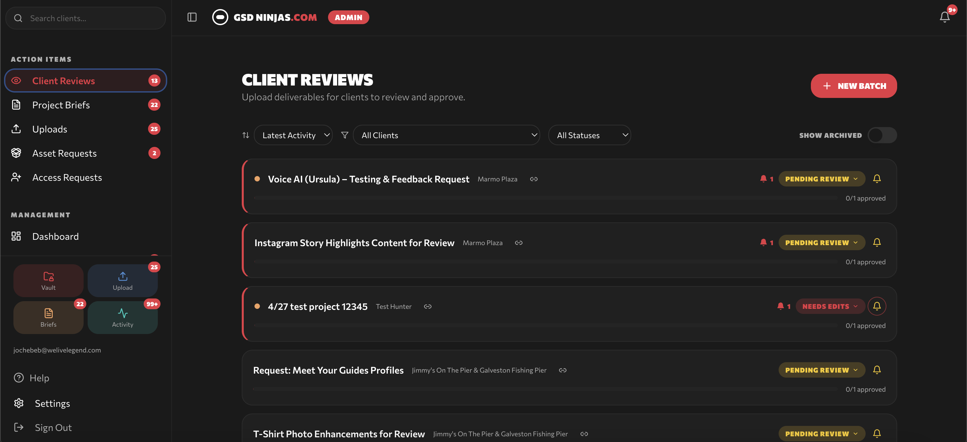This screenshot has width=967, height=442.
Task: Open the Vault shortcut tile
Action: (x=48, y=280)
